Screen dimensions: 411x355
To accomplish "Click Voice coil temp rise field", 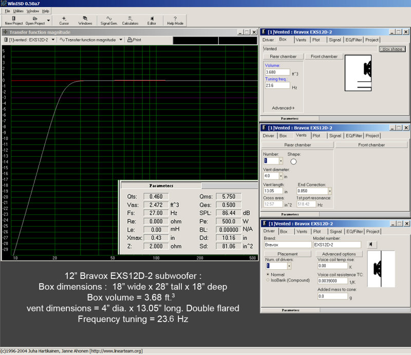I will click(x=332, y=266).
